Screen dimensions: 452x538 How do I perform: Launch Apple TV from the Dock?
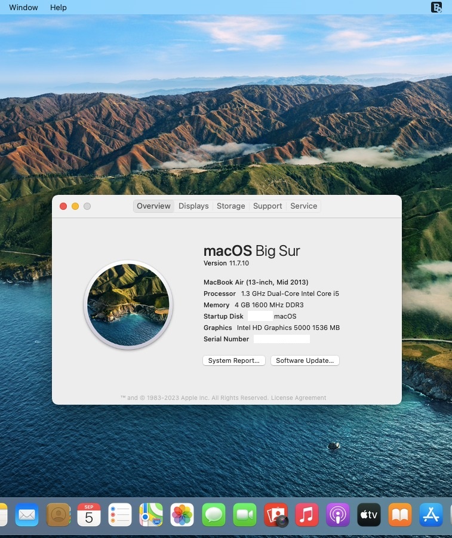click(369, 515)
